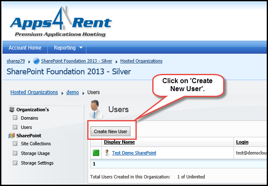Open the Reporting dropdown arrow
Viewport: 268px width, 186px height.
pos(81,47)
